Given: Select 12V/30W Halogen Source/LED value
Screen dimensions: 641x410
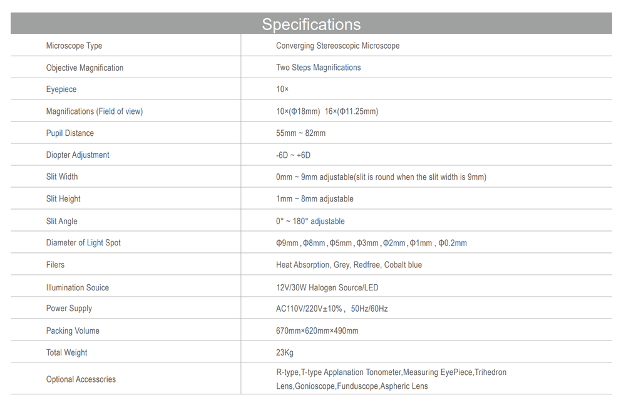Looking at the screenshot, I should coord(327,287).
